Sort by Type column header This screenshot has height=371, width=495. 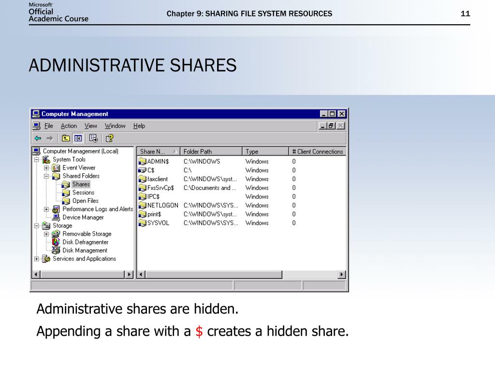[265, 151]
